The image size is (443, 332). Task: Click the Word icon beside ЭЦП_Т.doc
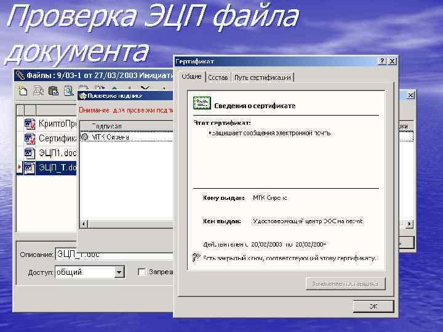[30, 168]
